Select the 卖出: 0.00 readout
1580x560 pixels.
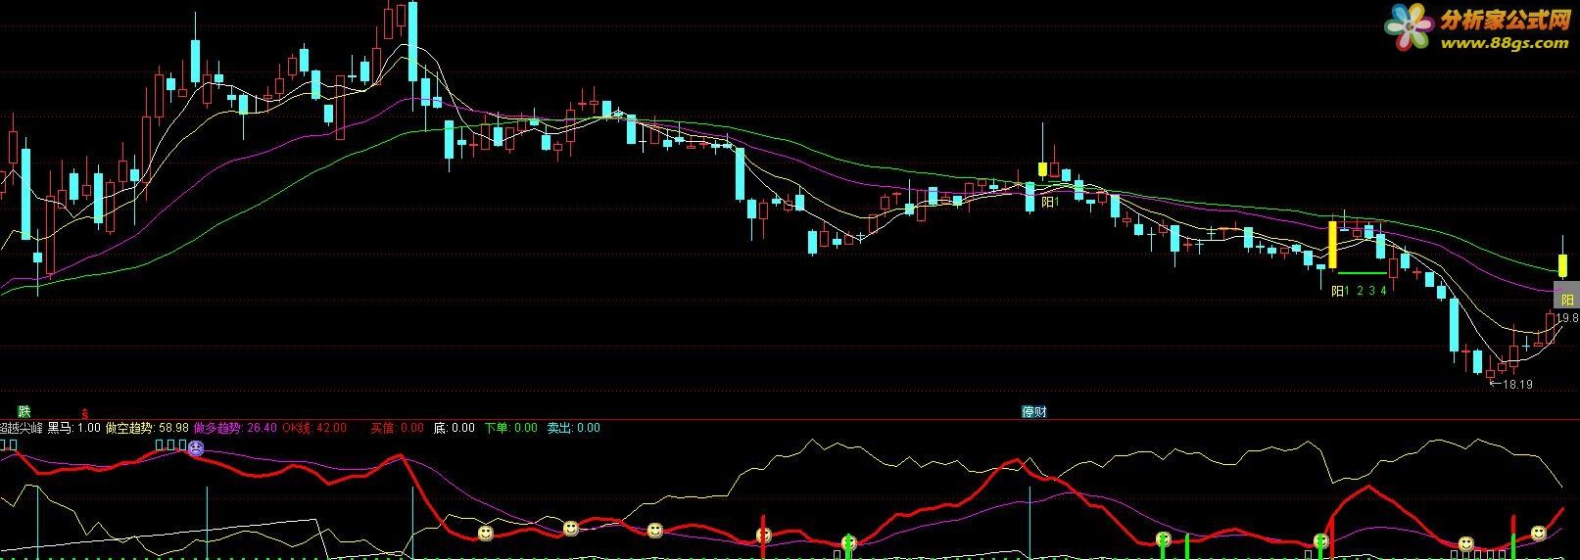click(x=573, y=428)
